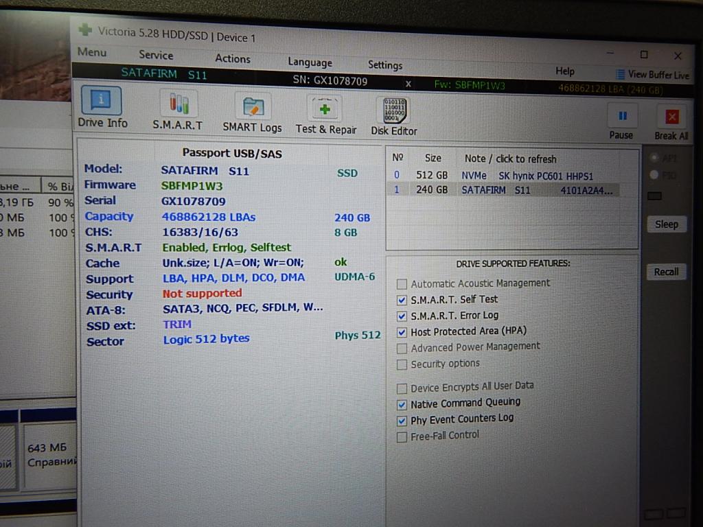Click the View Buffer Live icon

pyautogui.click(x=620, y=74)
